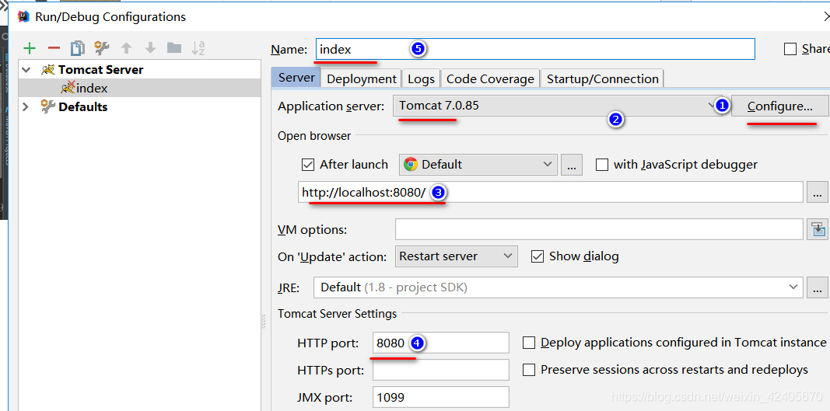Click ellipsis button beside JRE dropdown
The width and height of the screenshot is (830, 411).
click(x=818, y=287)
